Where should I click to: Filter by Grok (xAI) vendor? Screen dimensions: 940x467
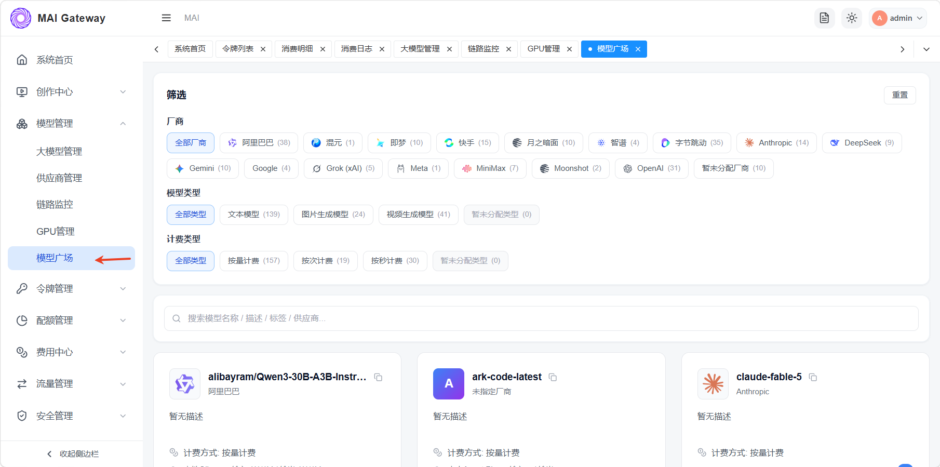pos(343,168)
